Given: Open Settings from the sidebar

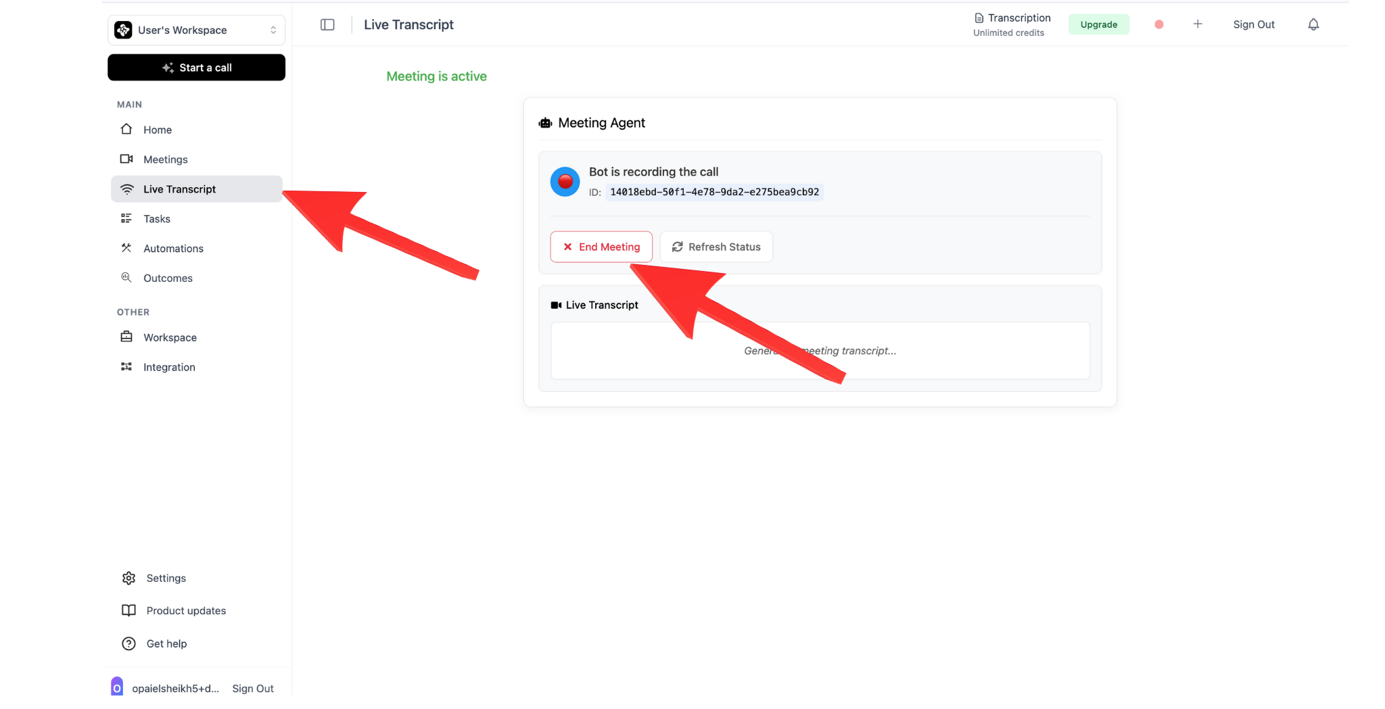Looking at the screenshot, I should pyautogui.click(x=128, y=578).
